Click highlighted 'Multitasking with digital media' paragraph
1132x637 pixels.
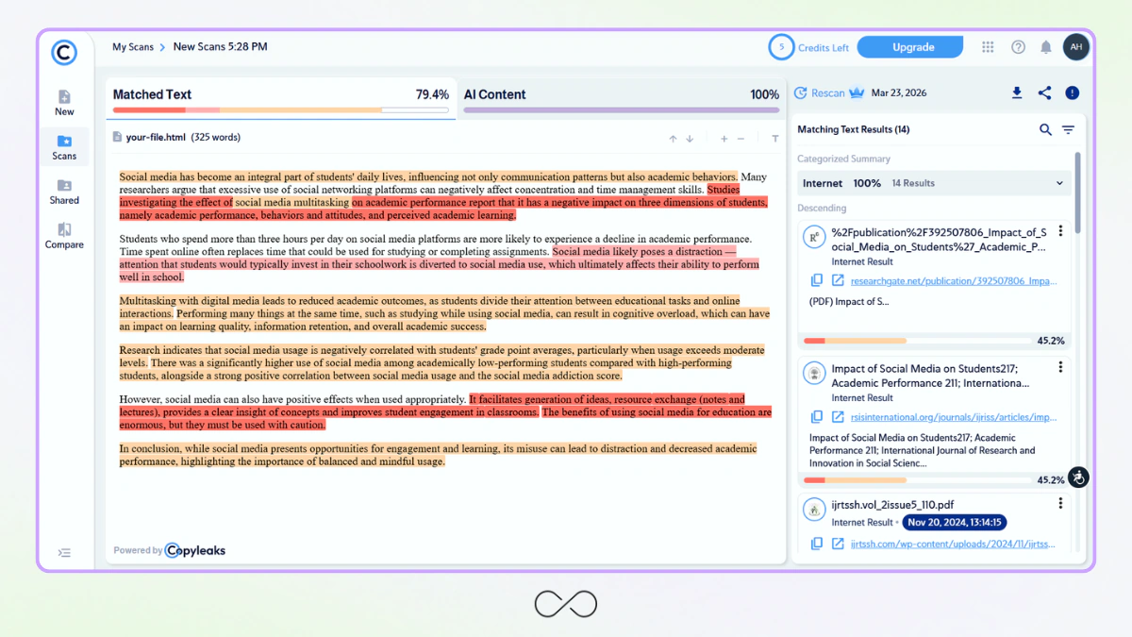click(444, 313)
